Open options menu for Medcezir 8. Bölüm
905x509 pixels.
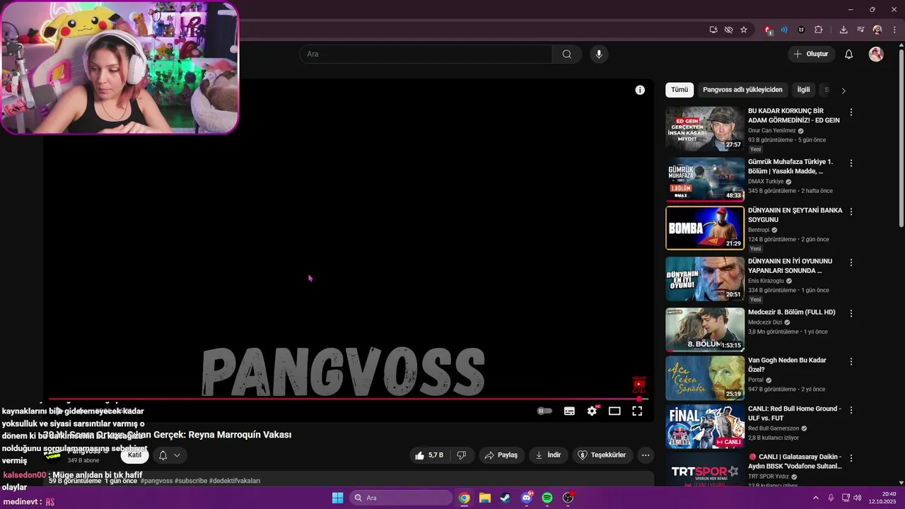[x=851, y=313]
